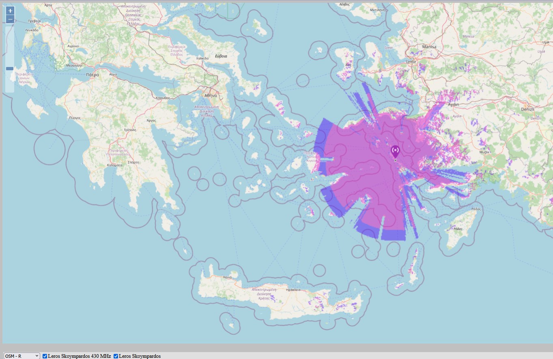Click the Χανιά label on Crete

click(227, 277)
